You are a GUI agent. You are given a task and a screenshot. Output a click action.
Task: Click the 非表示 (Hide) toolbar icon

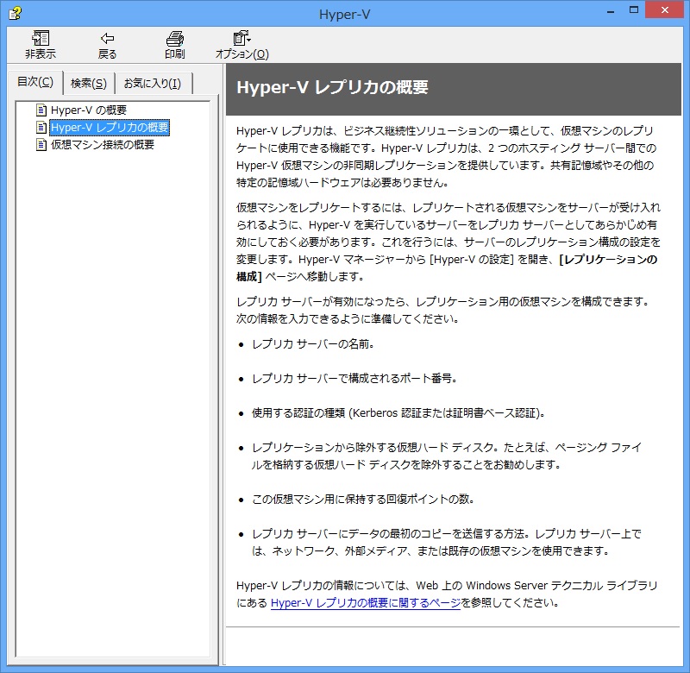tap(41, 45)
